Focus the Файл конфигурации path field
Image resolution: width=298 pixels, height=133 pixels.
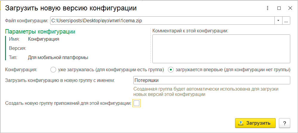pos(162,21)
